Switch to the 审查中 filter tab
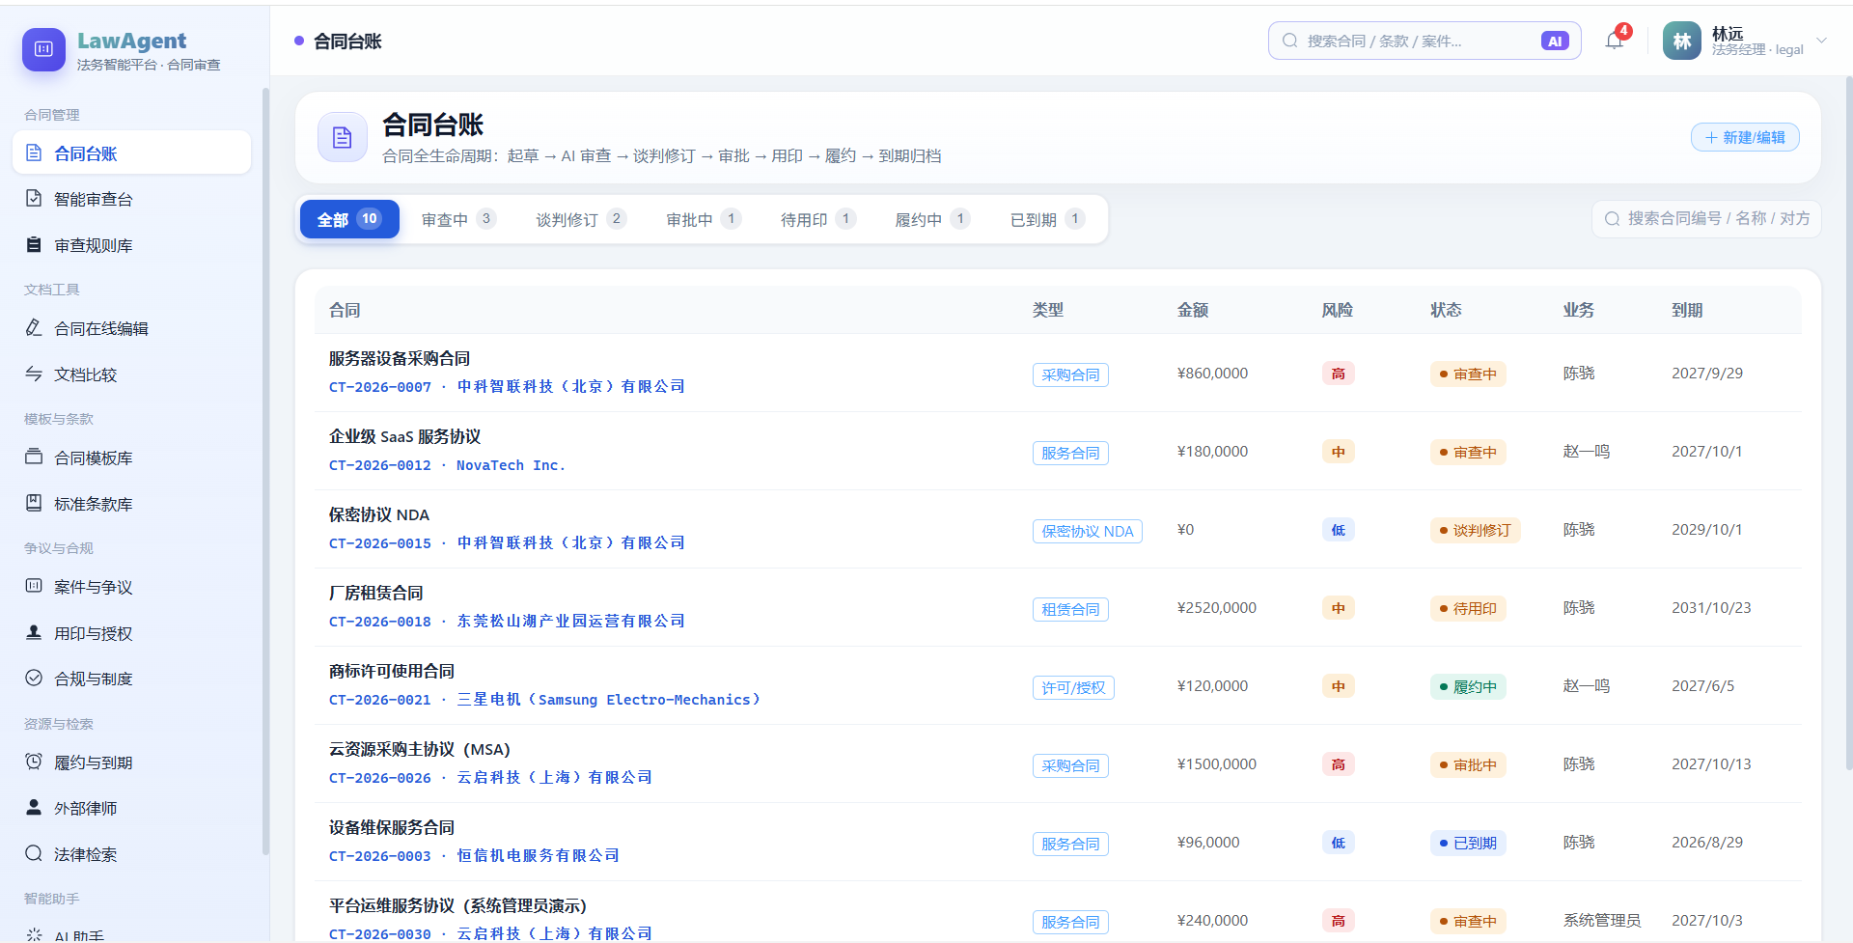 coord(458,219)
